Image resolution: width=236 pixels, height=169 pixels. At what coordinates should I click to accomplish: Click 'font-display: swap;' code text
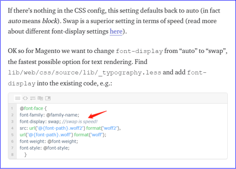tap(40, 122)
